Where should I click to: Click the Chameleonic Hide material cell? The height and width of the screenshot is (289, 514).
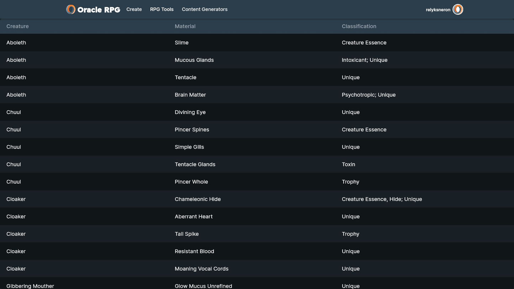point(198,199)
